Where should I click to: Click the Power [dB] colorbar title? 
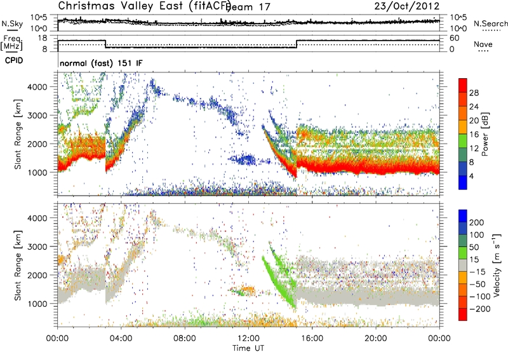pyautogui.click(x=485, y=134)
